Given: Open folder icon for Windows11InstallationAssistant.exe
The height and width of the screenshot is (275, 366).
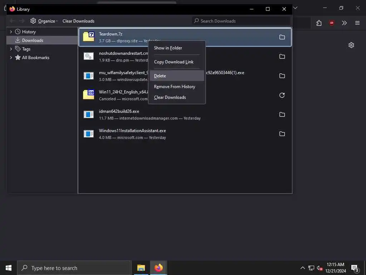Looking at the screenshot, I should 282,134.
